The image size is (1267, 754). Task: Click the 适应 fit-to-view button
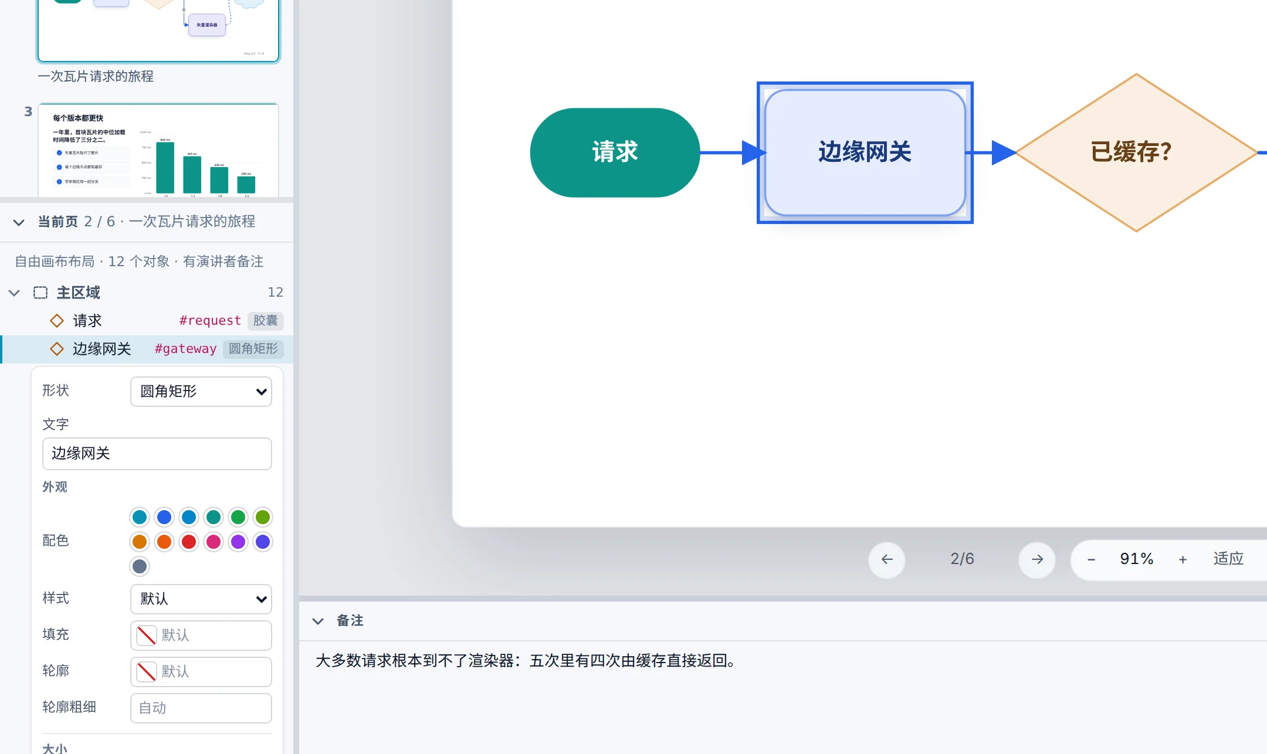pos(1228,559)
